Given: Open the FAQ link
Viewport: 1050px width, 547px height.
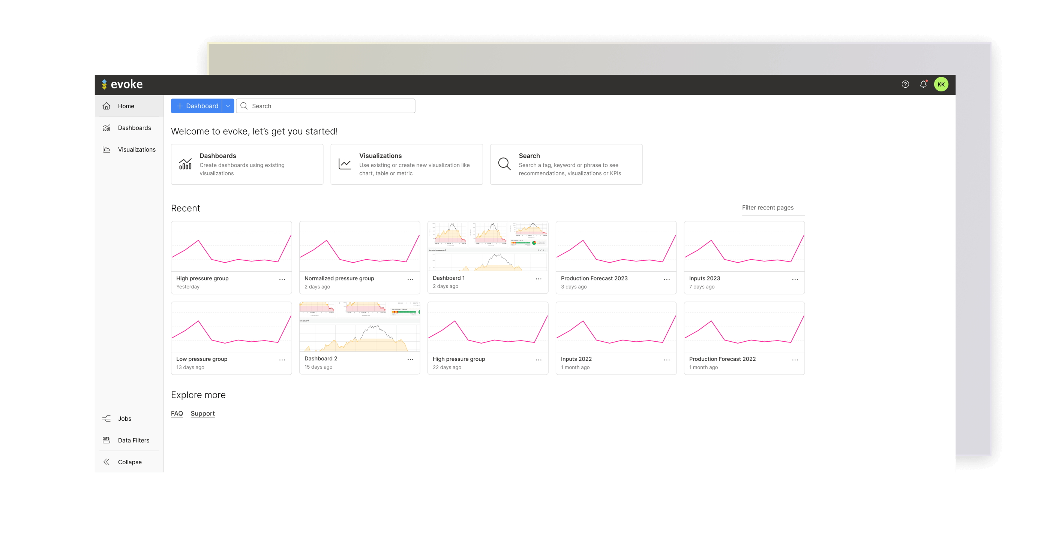Looking at the screenshot, I should pyautogui.click(x=177, y=413).
